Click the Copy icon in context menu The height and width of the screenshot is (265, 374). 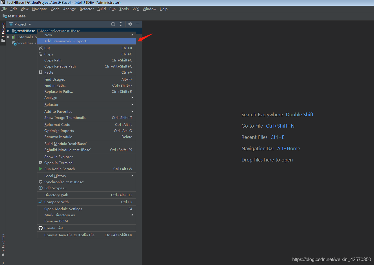click(41, 54)
